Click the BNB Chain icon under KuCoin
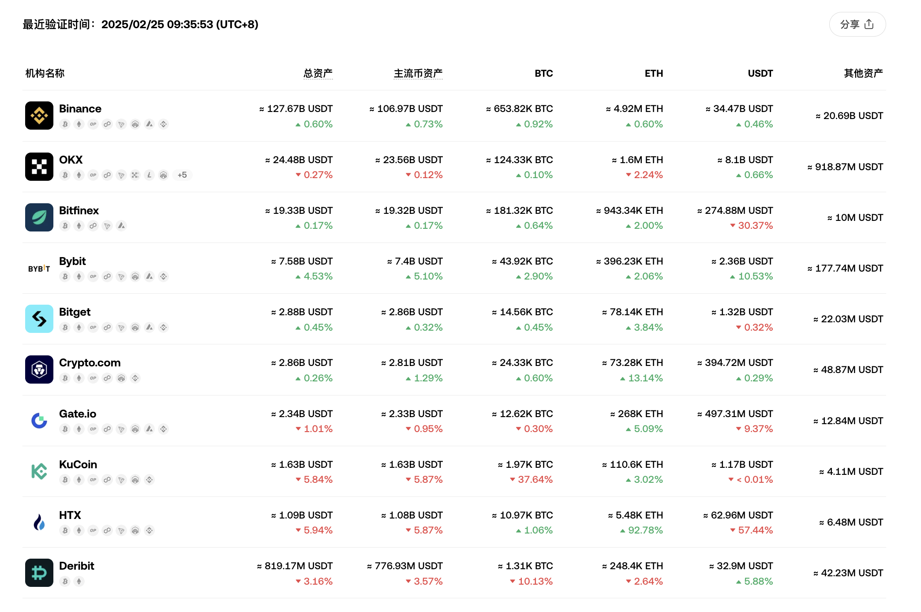 point(150,480)
